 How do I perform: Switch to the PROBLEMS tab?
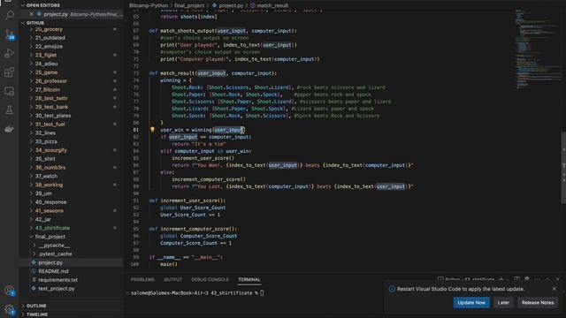pyautogui.click(x=142, y=280)
